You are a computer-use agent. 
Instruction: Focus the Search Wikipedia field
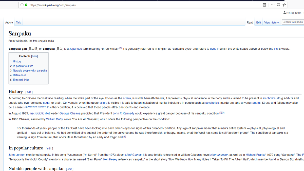(x=293, y=22)
